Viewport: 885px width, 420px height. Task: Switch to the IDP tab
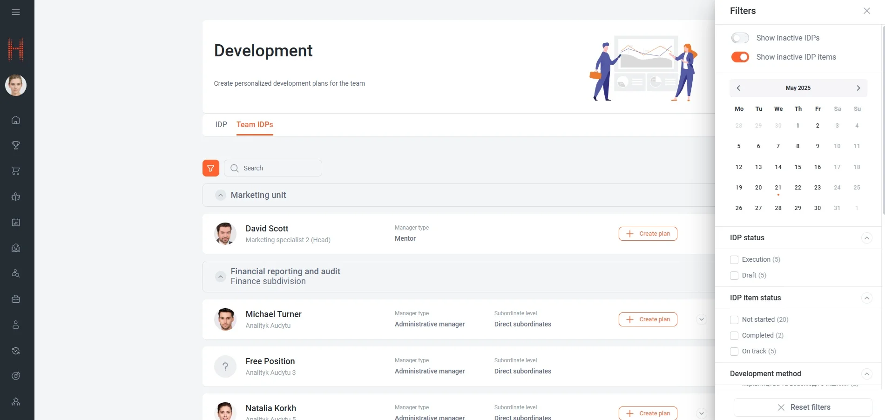[x=221, y=125]
